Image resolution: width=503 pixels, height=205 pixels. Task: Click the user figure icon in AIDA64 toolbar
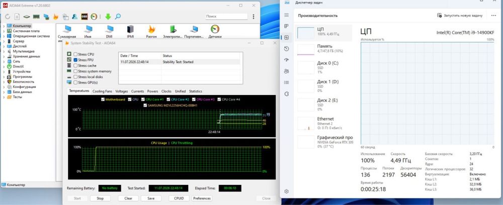pos(74,17)
